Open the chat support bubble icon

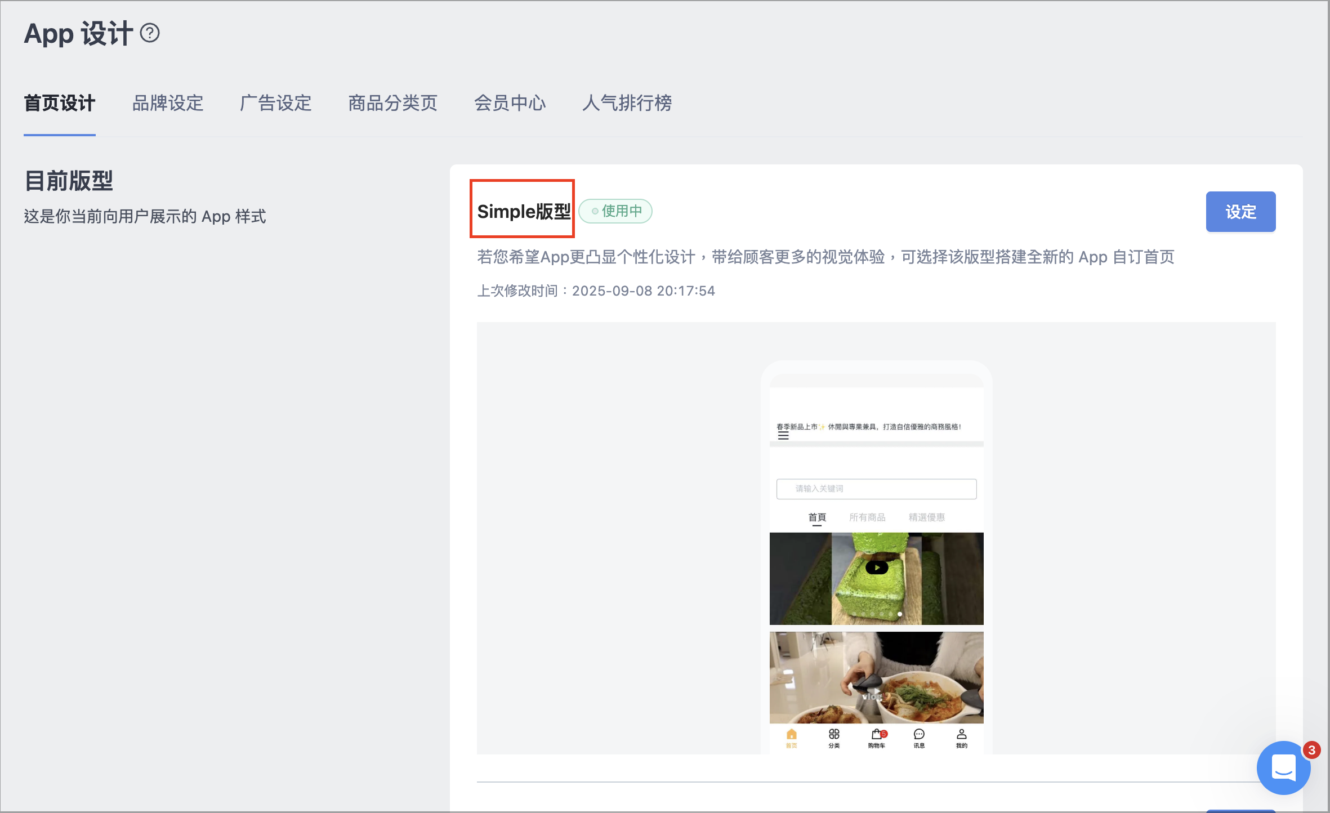point(1283,767)
